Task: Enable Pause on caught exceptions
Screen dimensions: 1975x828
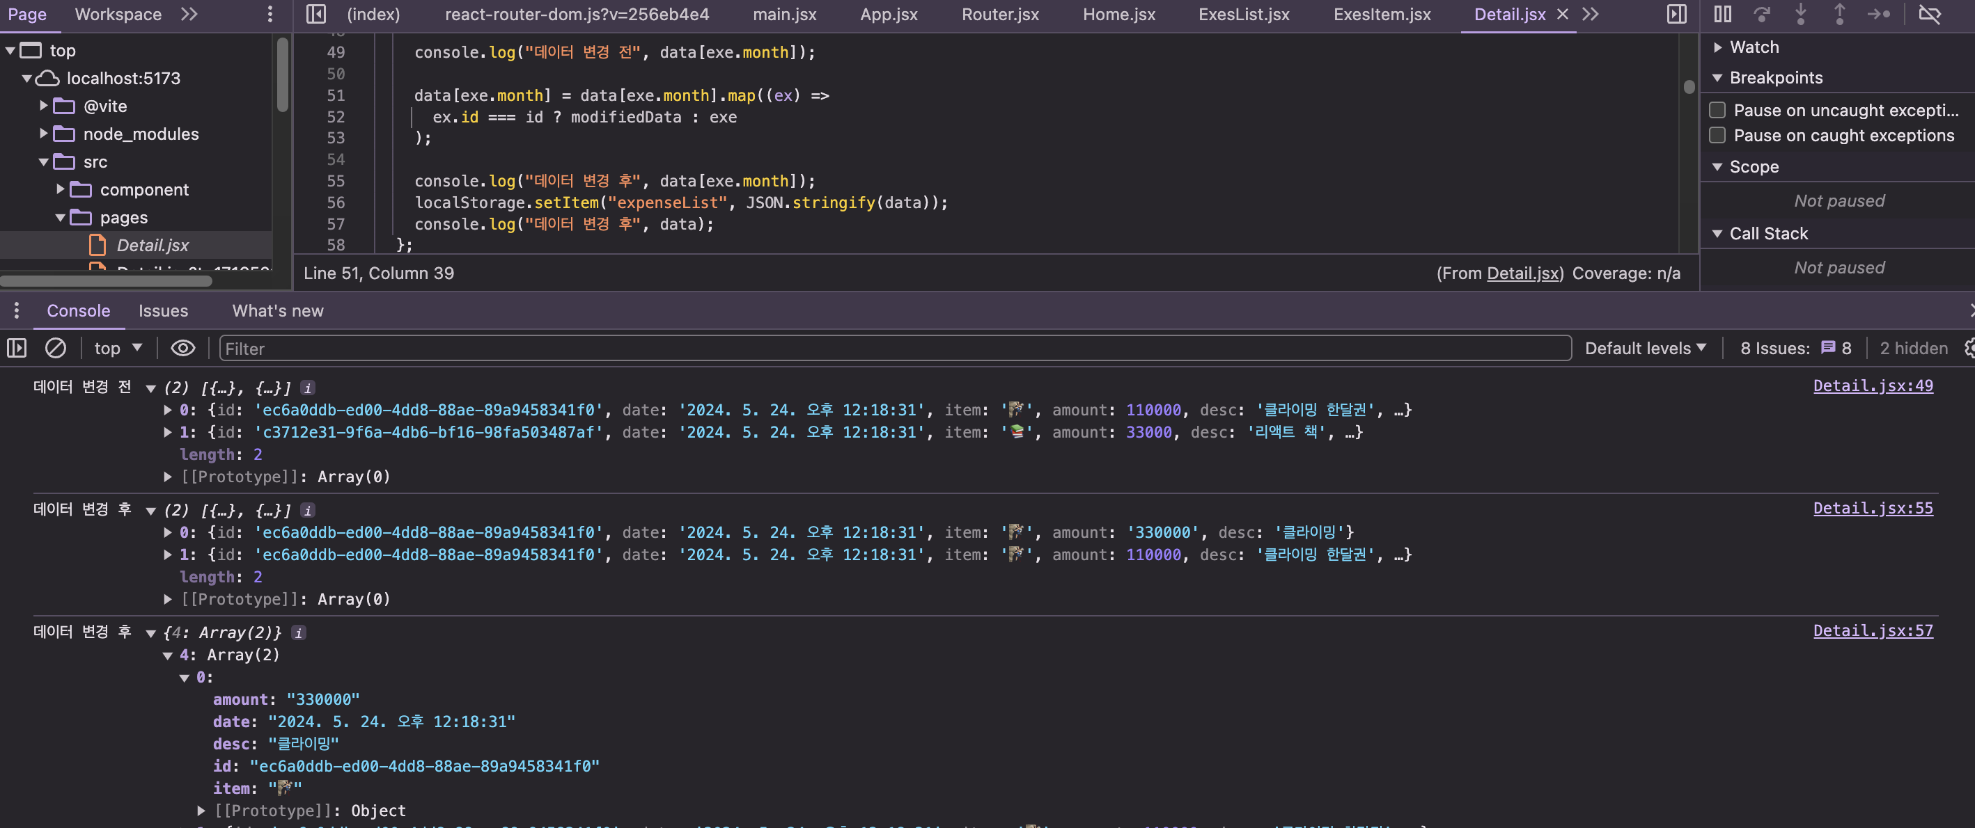Action: coord(1717,136)
